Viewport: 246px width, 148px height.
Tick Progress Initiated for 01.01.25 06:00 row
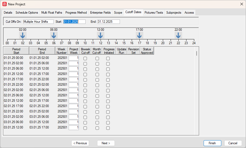(x=108, y=69)
